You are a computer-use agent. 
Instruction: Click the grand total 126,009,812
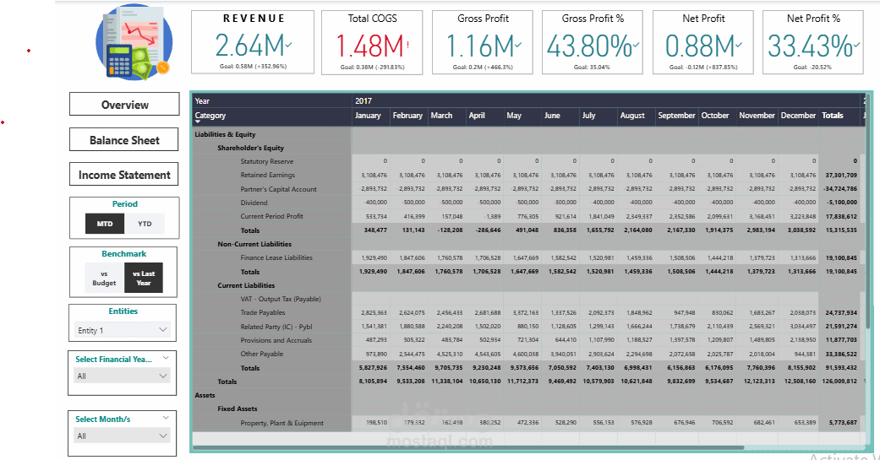coord(839,381)
